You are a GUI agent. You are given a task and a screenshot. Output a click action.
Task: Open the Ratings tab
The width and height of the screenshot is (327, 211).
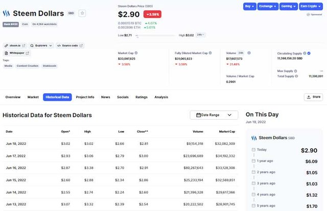pos(142,97)
